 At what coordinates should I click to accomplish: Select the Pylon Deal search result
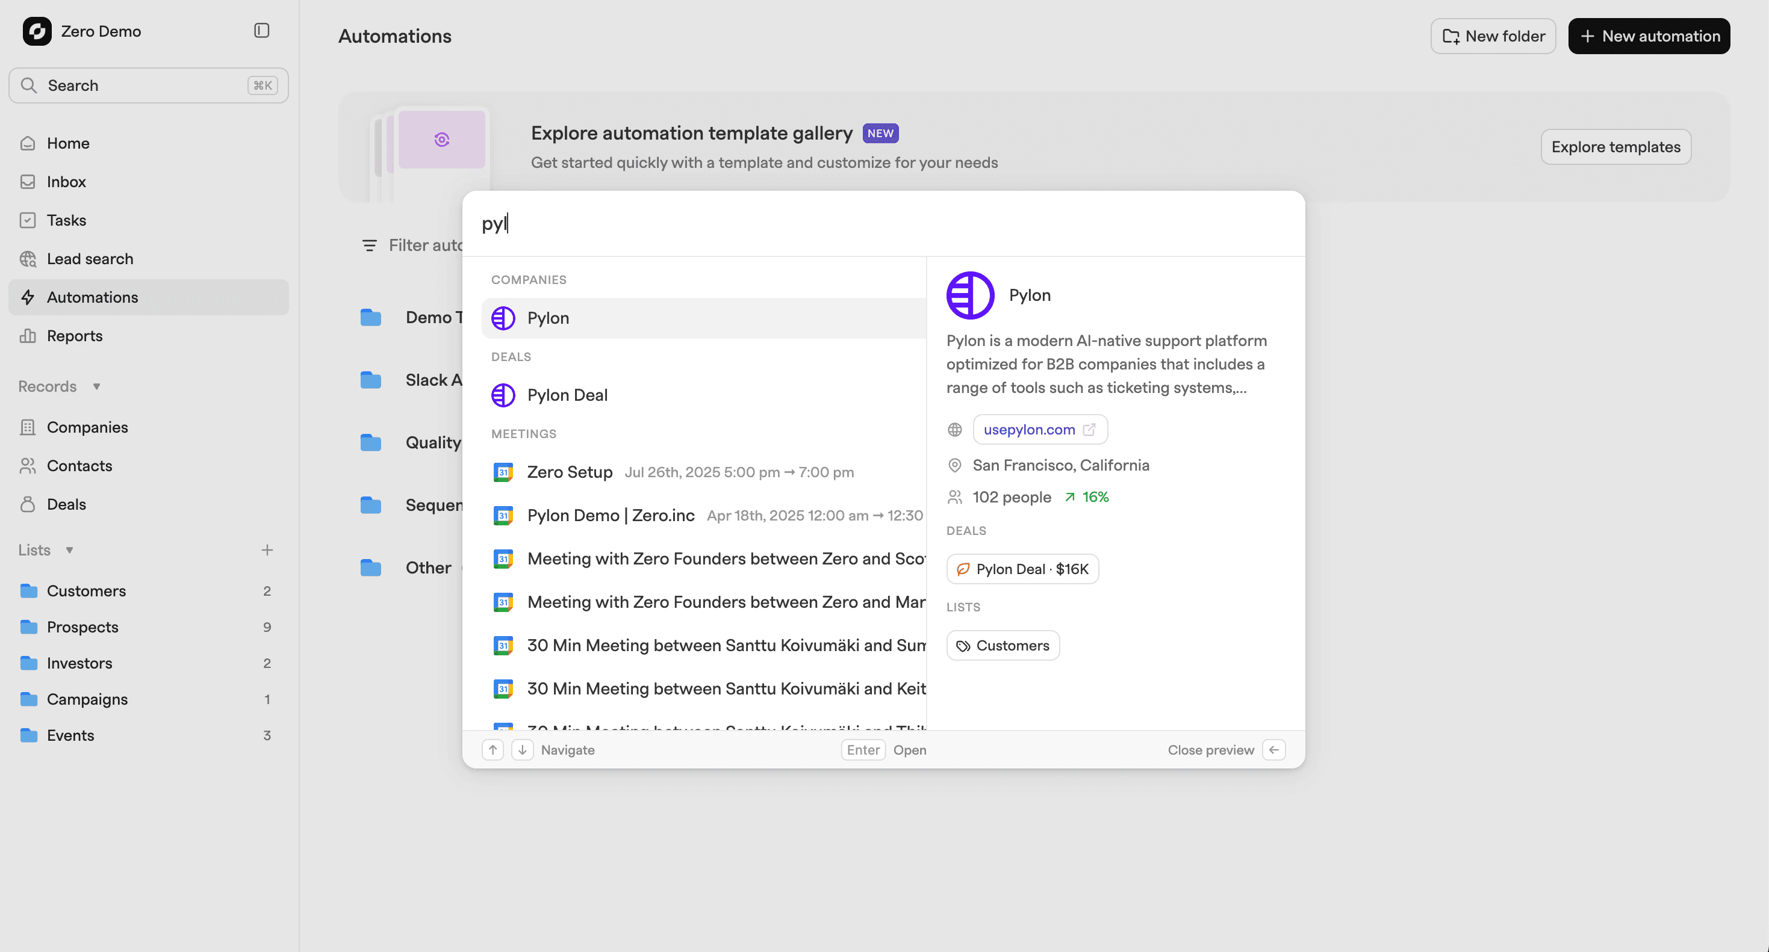(567, 395)
